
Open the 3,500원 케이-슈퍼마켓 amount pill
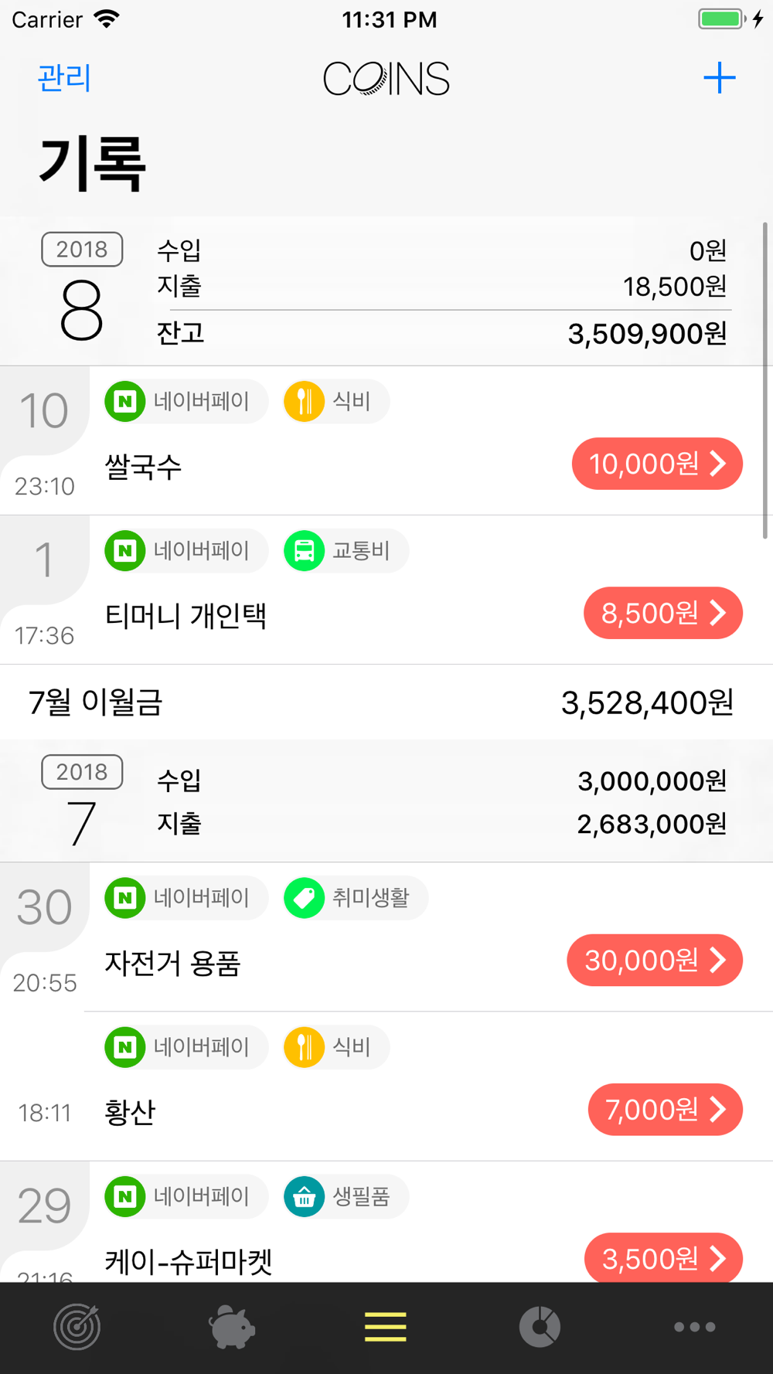click(x=664, y=1258)
